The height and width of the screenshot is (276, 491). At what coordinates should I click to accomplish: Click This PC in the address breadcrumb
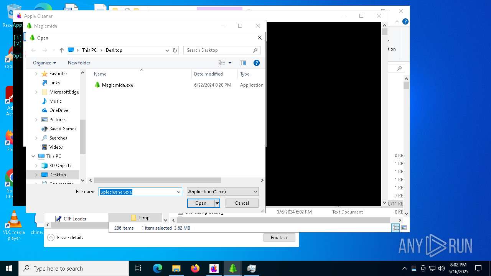click(x=89, y=50)
